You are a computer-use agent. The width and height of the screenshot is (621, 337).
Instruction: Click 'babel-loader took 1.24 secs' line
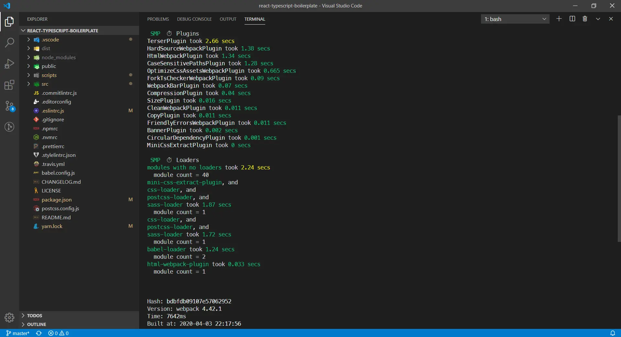point(191,249)
